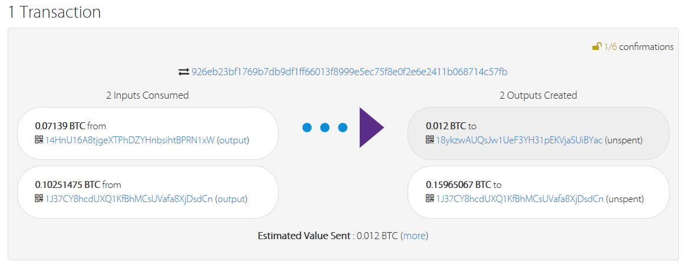Click QR icon beside 14HnU16A8tjge address
The image size is (686, 265).
(x=39, y=140)
